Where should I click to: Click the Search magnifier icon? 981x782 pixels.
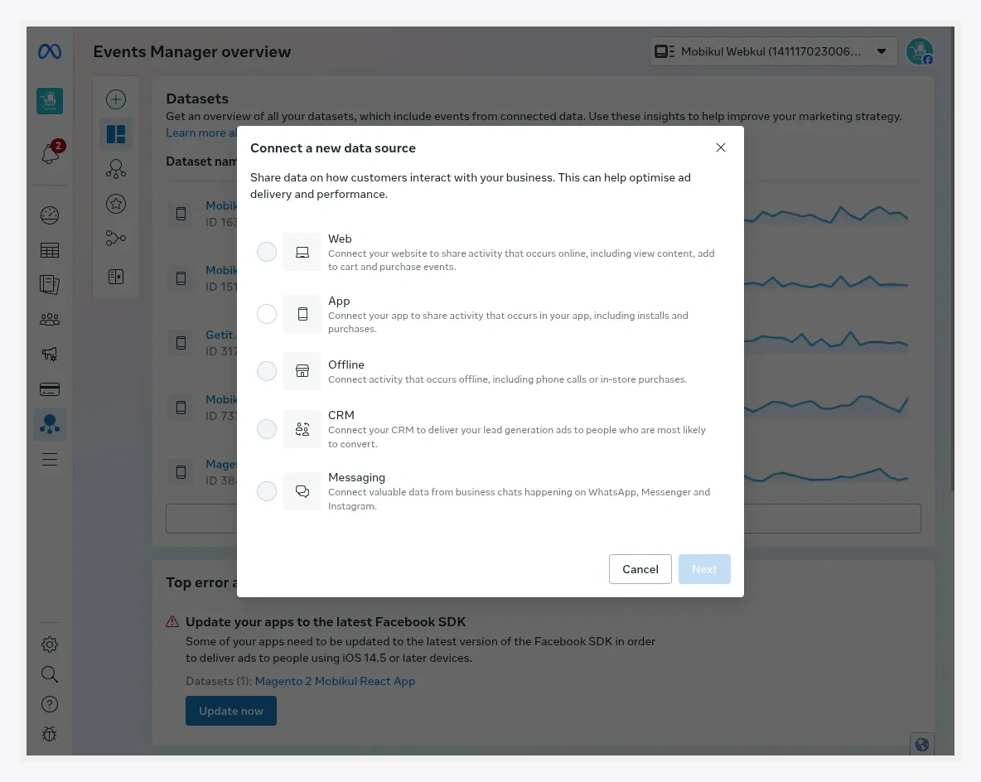pyautogui.click(x=50, y=674)
